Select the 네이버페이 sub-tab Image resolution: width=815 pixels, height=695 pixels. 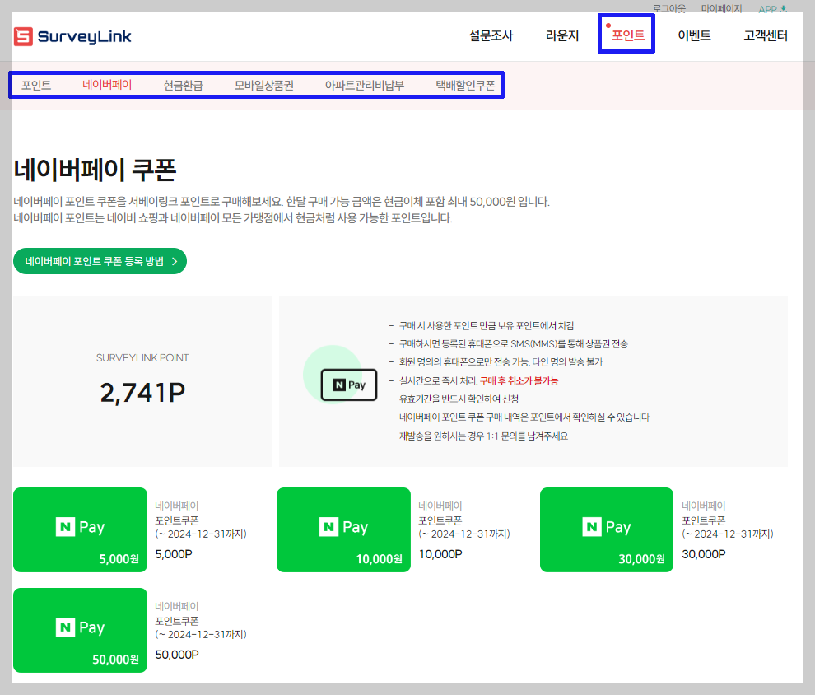pos(107,85)
